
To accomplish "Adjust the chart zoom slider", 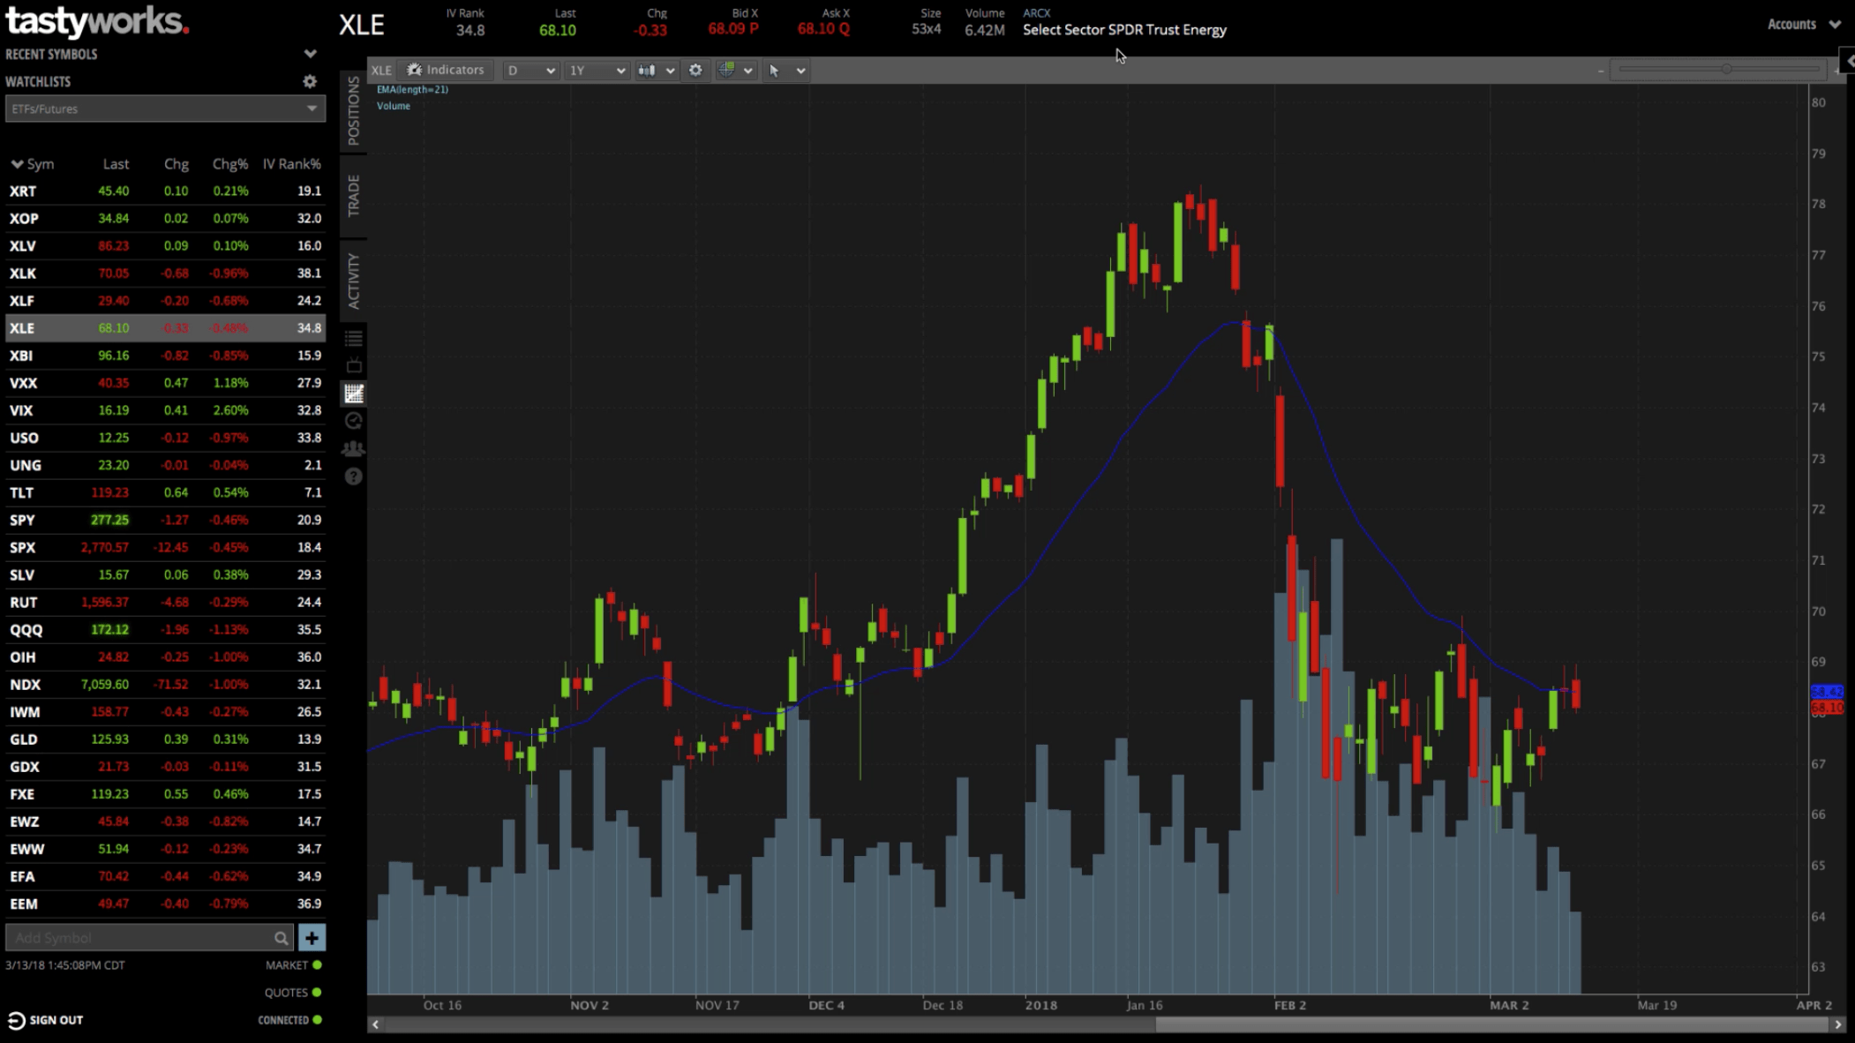I will tap(1726, 69).
